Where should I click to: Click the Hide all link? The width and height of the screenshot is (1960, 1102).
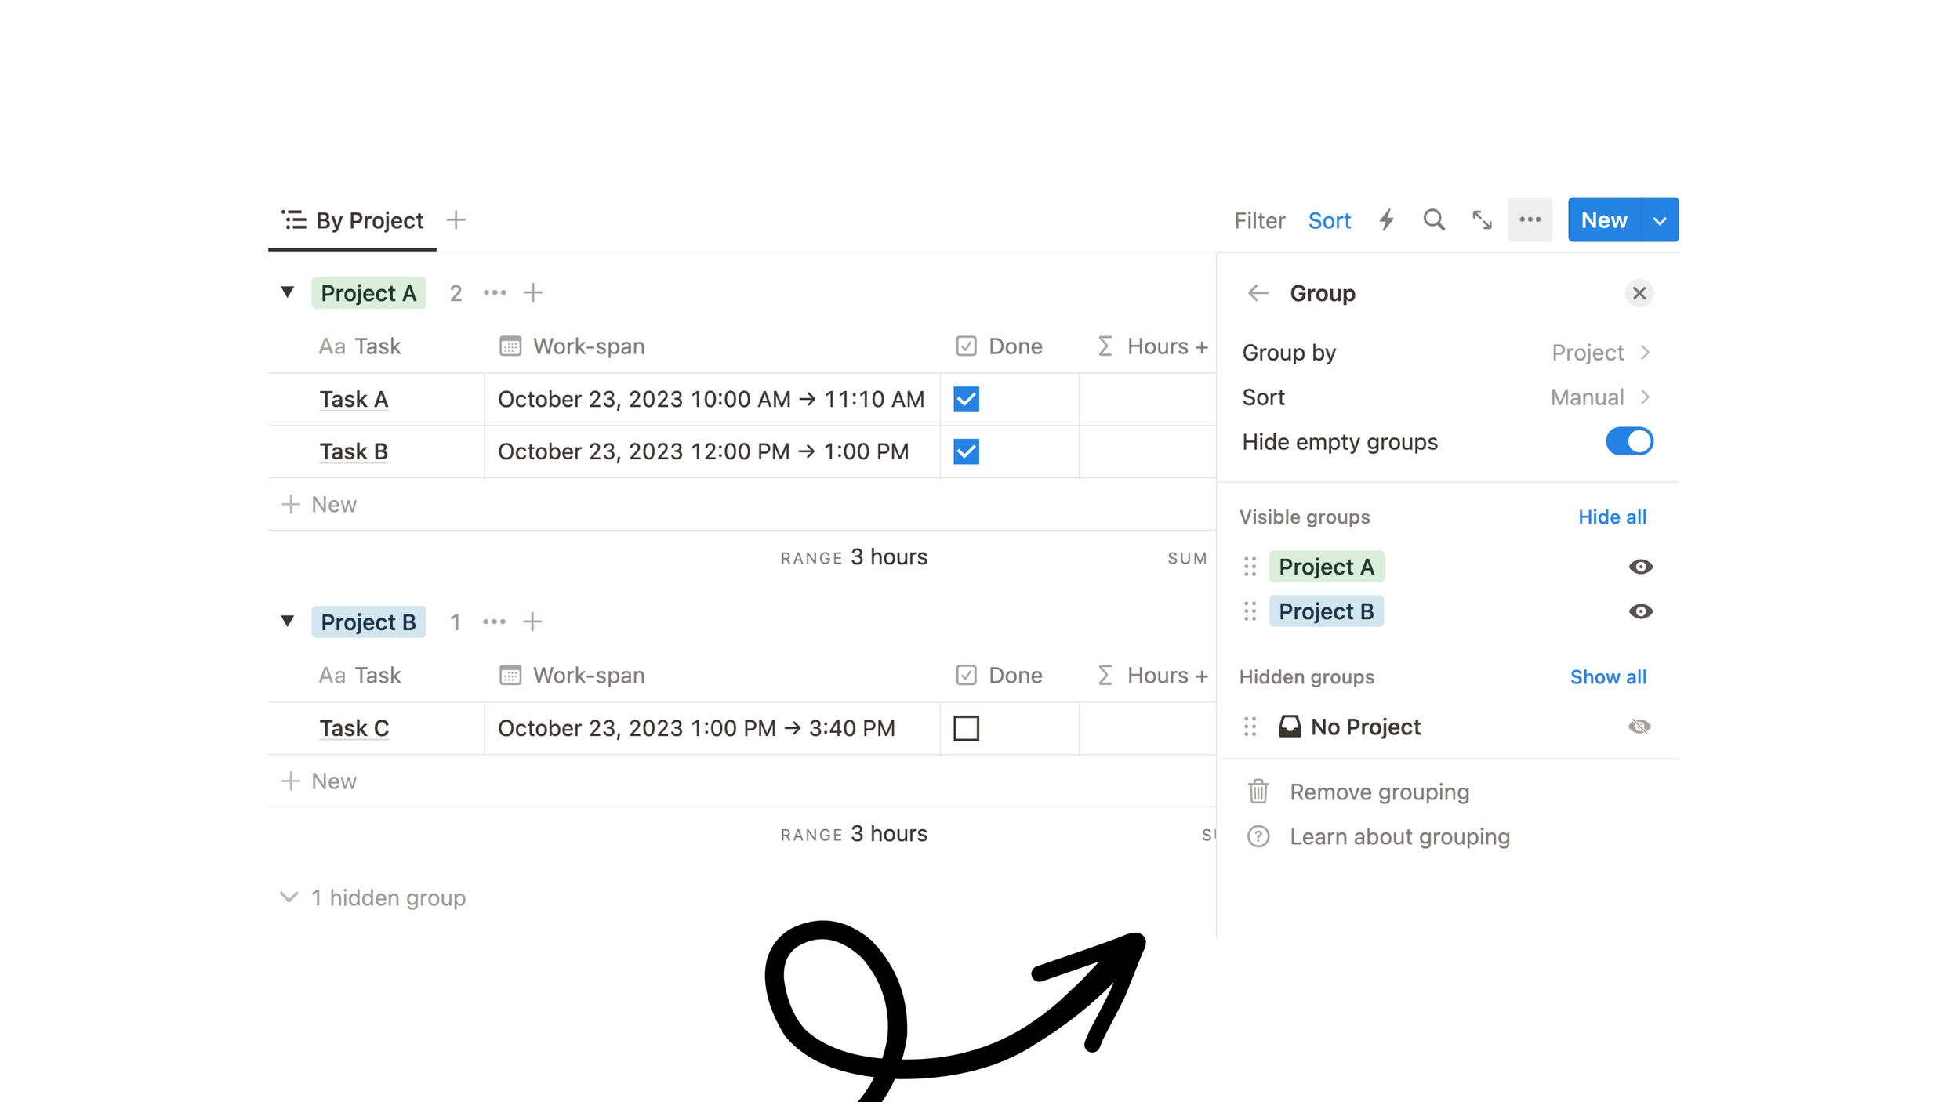[x=1612, y=517]
